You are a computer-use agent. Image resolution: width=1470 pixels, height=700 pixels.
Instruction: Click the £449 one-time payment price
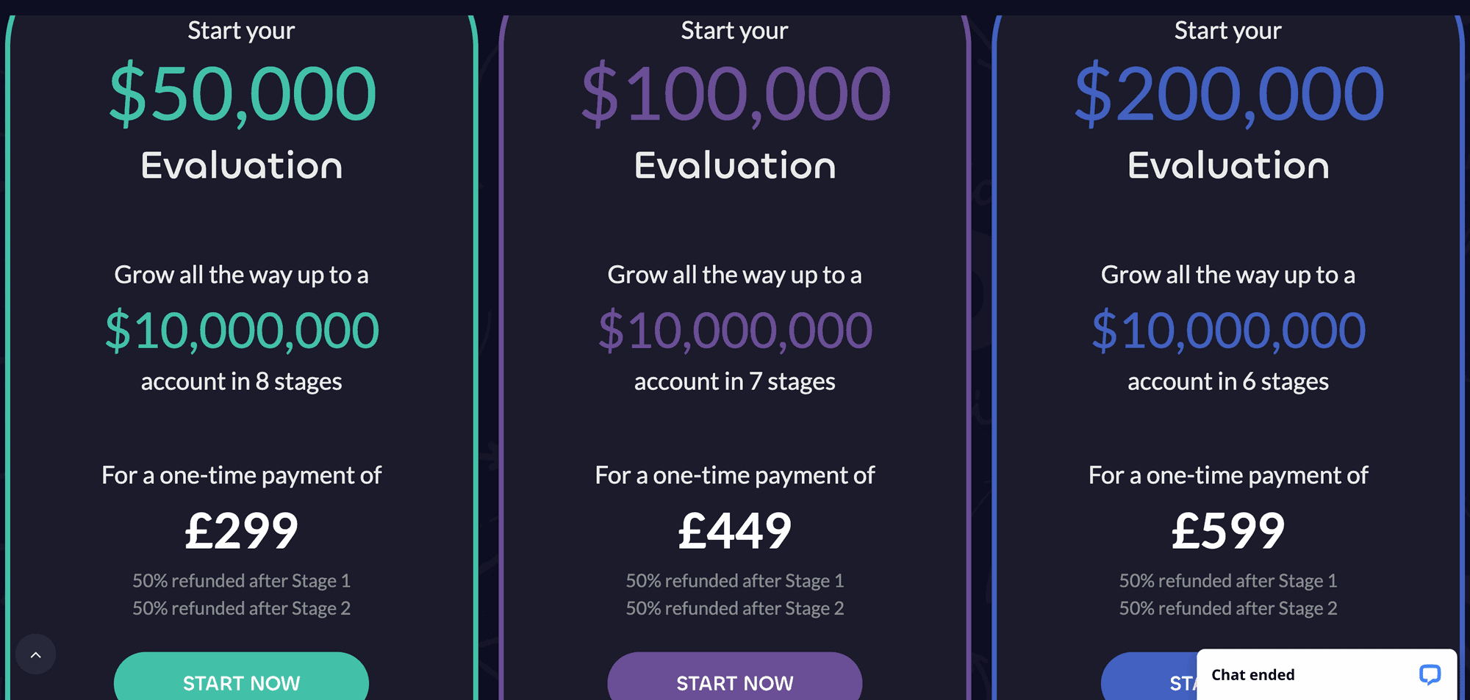click(x=735, y=530)
